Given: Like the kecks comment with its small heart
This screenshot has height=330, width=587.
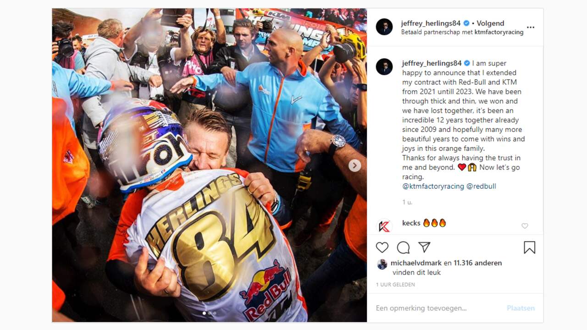Looking at the screenshot, I should click(525, 226).
